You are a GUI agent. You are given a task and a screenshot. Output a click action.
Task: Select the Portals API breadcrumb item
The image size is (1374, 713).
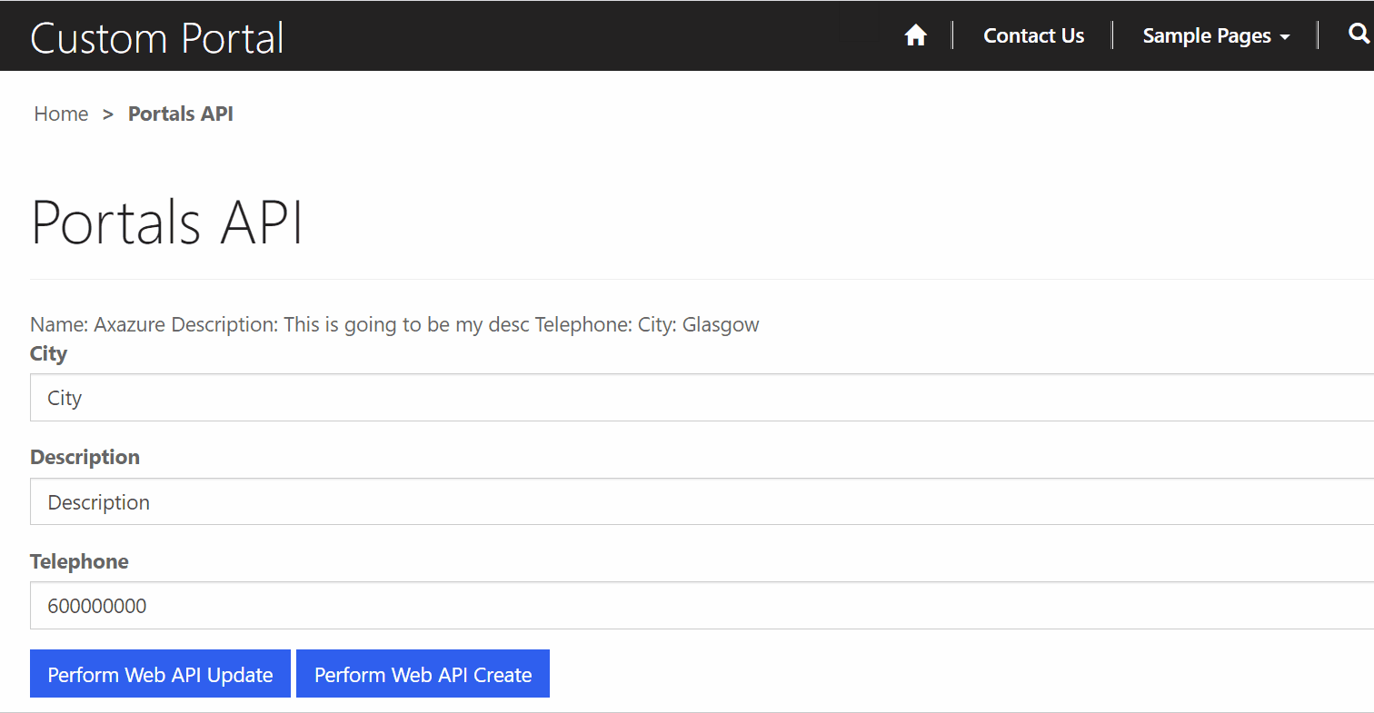181,114
